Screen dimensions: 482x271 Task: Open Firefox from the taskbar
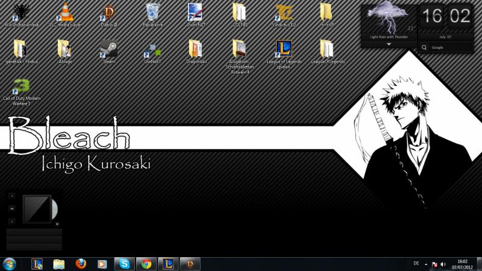click(81, 264)
